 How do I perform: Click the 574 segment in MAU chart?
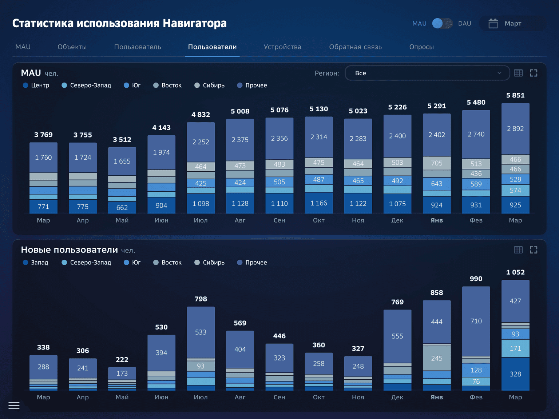click(x=515, y=191)
